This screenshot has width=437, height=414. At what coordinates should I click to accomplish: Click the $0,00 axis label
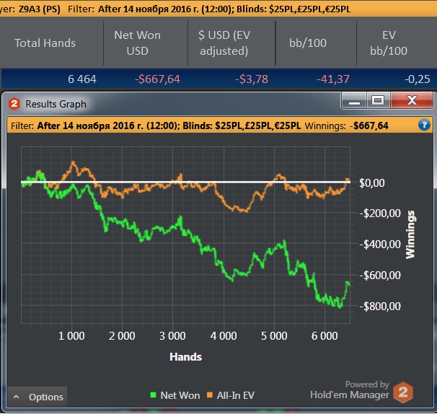(x=372, y=183)
